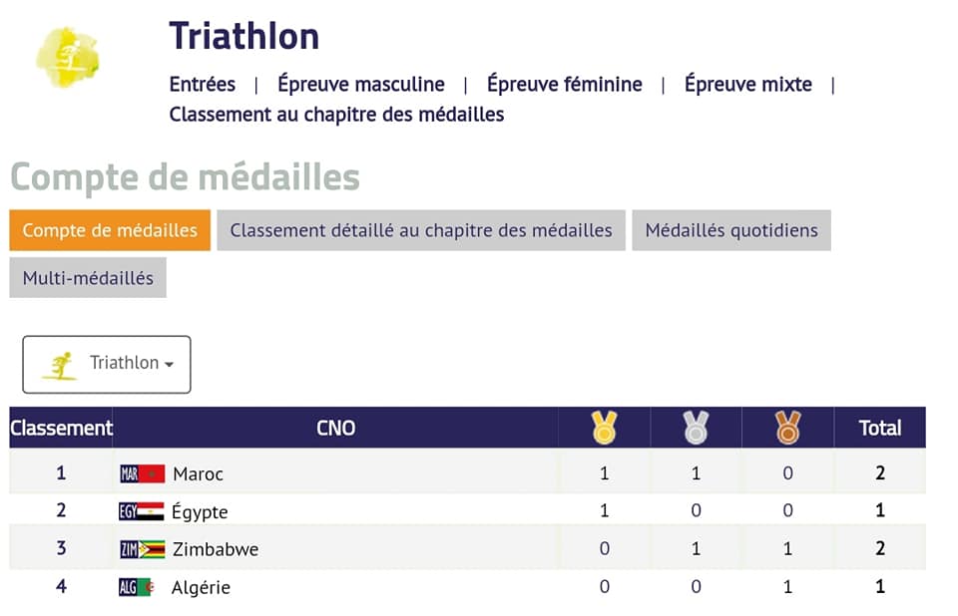This screenshot has width=958, height=616.
Task: Click the silver medal column icon
Action: 696,427
